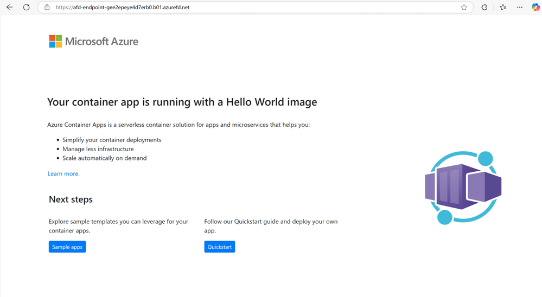
Task: Select the azurefd.net URL in the address bar
Action: coord(123,7)
